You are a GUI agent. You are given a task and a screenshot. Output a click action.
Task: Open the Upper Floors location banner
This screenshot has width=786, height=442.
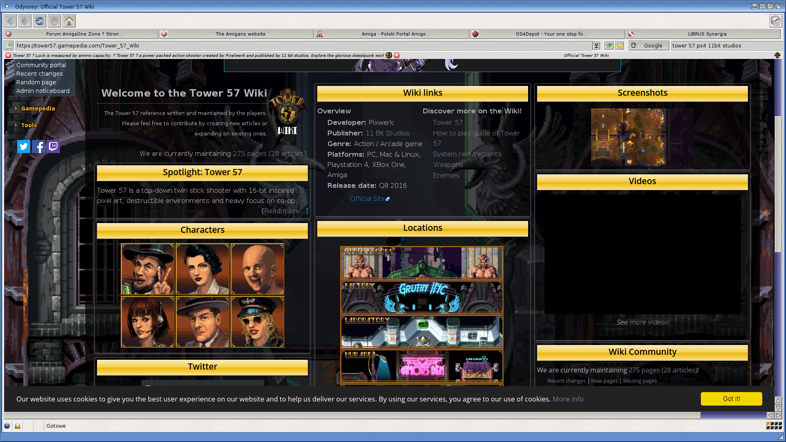pyautogui.click(x=422, y=262)
